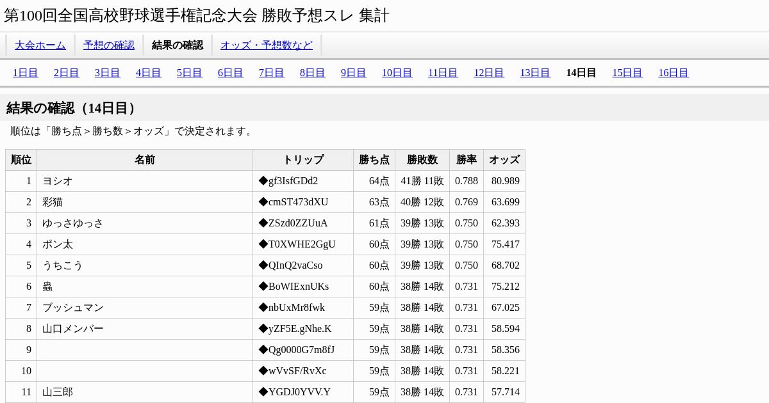Click the odds value 63.699
Image resolution: width=769 pixels, height=403 pixels.
coord(506,202)
